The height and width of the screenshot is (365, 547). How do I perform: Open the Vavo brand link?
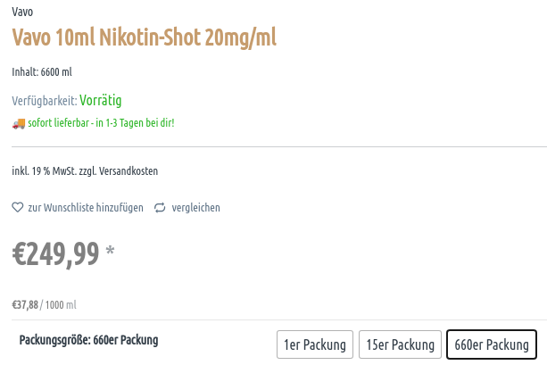point(22,12)
